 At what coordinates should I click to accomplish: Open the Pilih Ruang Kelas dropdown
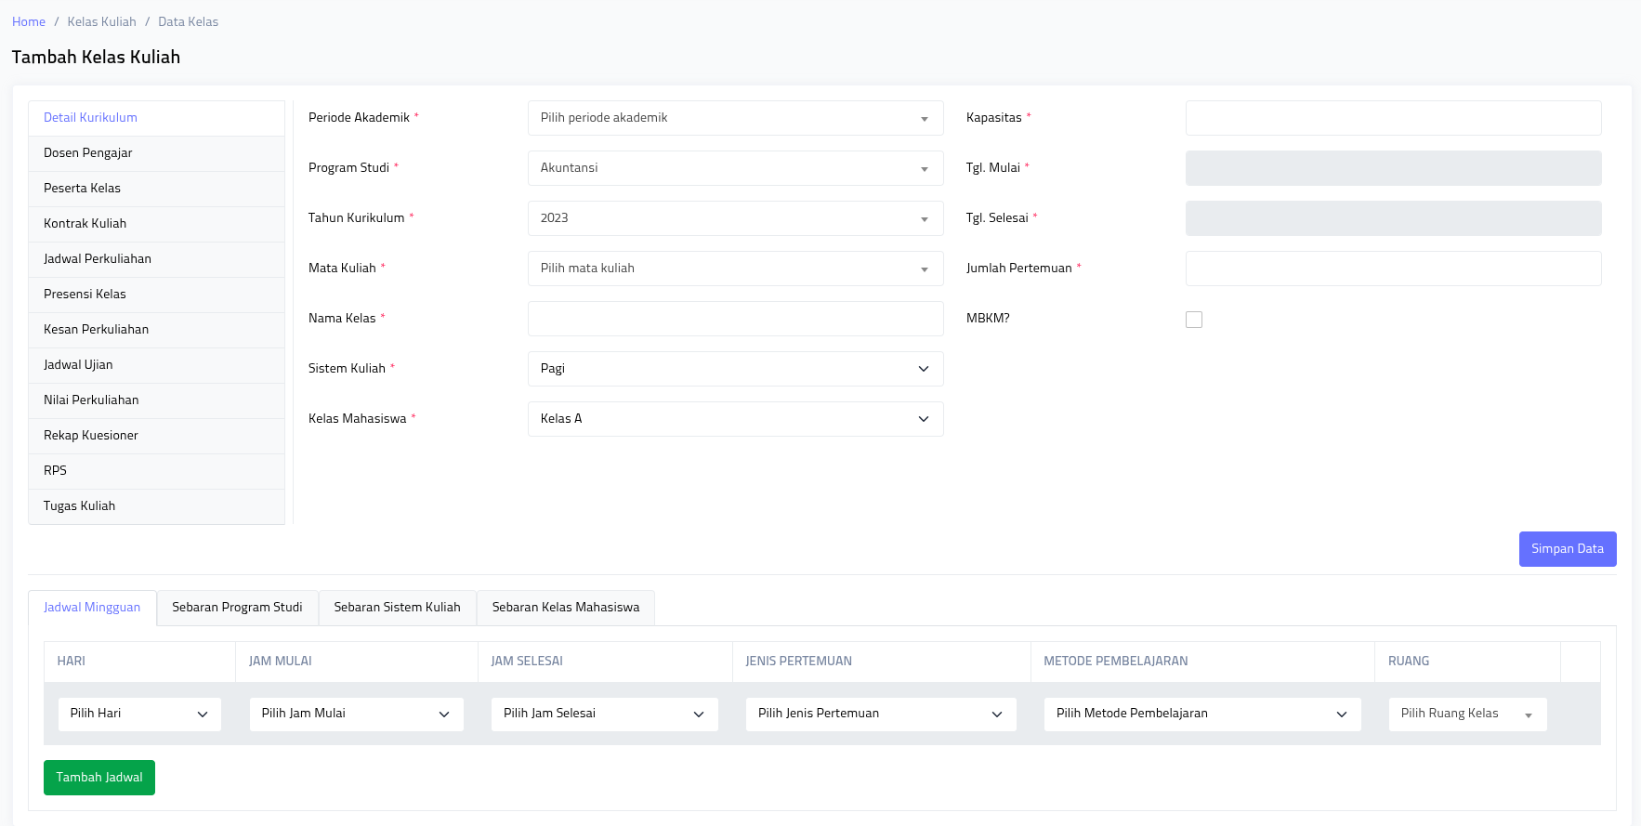click(1466, 714)
